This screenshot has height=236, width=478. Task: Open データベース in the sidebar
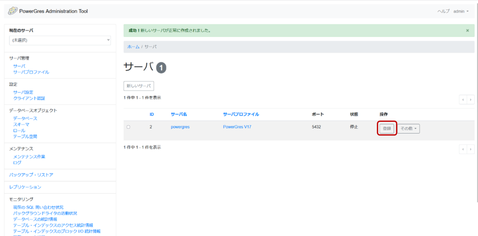[x=25, y=118]
